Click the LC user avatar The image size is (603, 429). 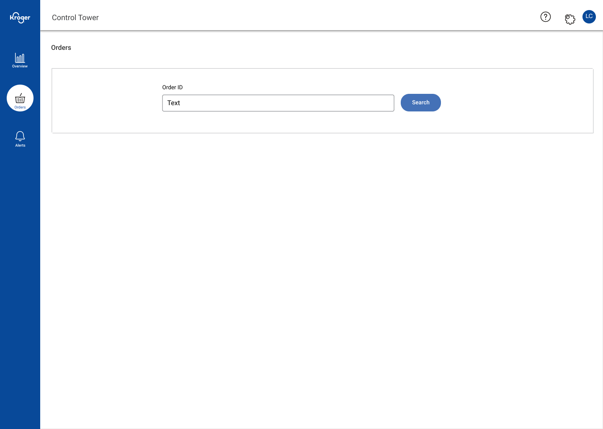click(x=589, y=17)
